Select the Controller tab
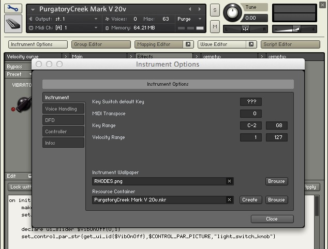328x249 pixels. (63, 132)
